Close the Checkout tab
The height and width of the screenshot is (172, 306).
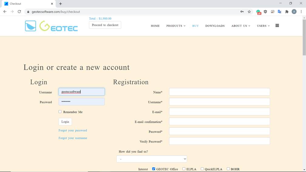[52, 4]
